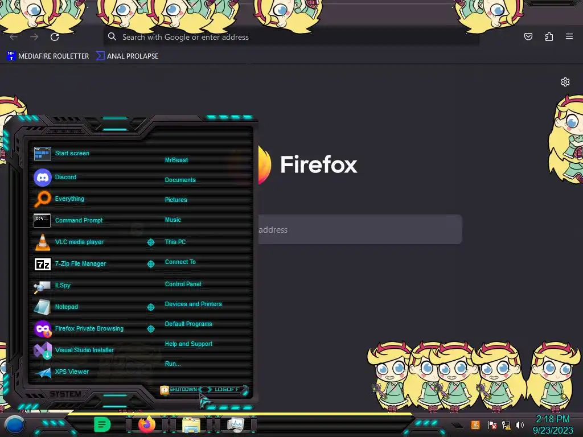Open Devices and Printers
Viewport: 583px width, 437px height.
pyautogui.click(x=193, y=304)
